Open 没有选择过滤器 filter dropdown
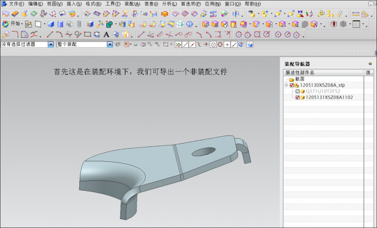The image size is (377, 228). pyautogui.click(x=50, y=44)
